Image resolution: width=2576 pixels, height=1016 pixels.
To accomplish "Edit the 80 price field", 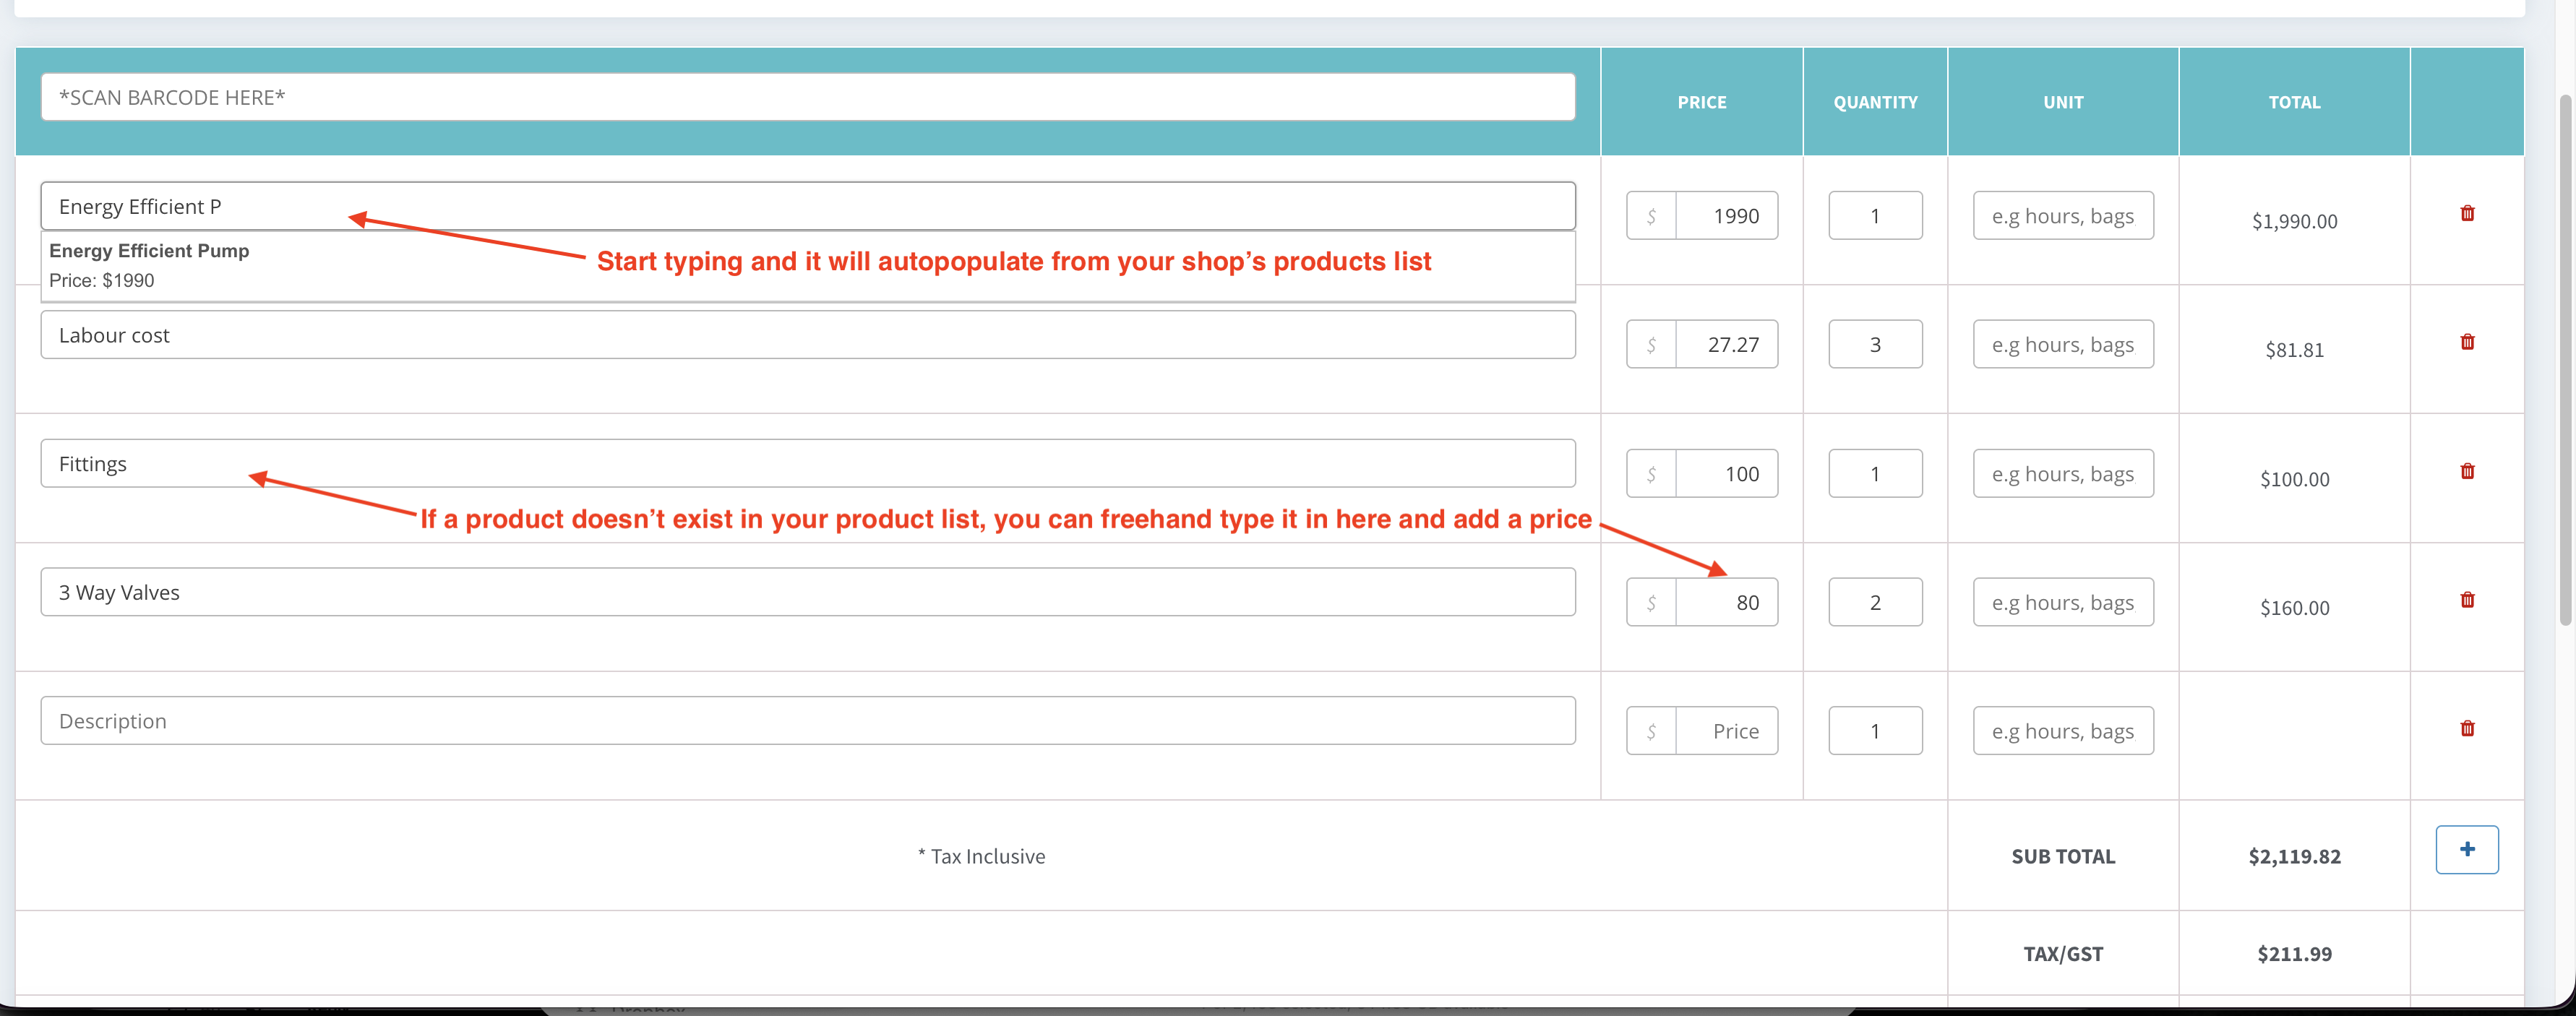I will (x=1727, y=602).
